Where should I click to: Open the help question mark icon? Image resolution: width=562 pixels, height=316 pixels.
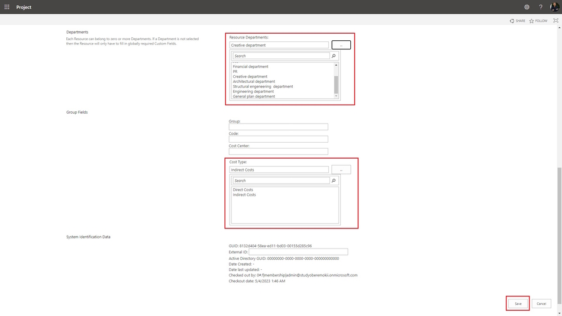point(541,7)
